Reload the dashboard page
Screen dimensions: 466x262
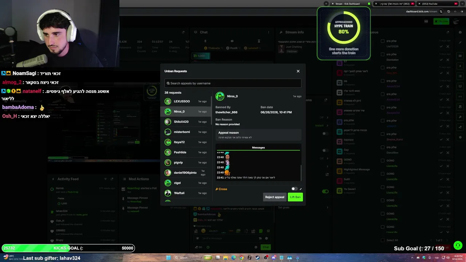point(449,11)
